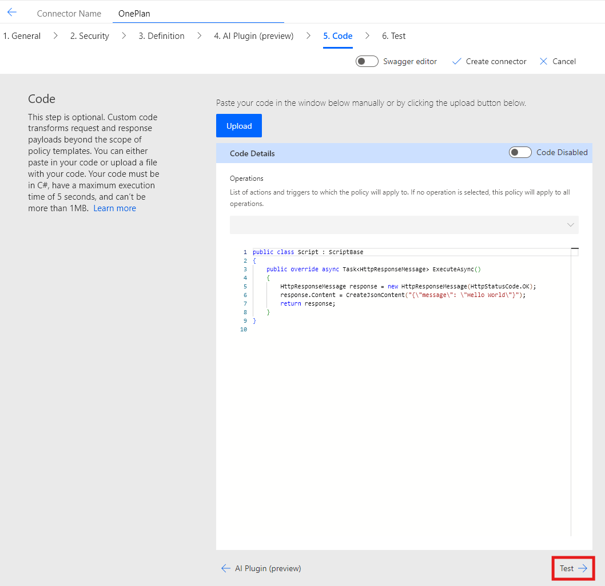Viewport: 605px width, 586px height.
Task: Click the code editor minimap slider
Action: click(575, 252)
